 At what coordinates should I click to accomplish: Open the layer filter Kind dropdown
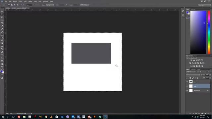(x=191, y=72)
